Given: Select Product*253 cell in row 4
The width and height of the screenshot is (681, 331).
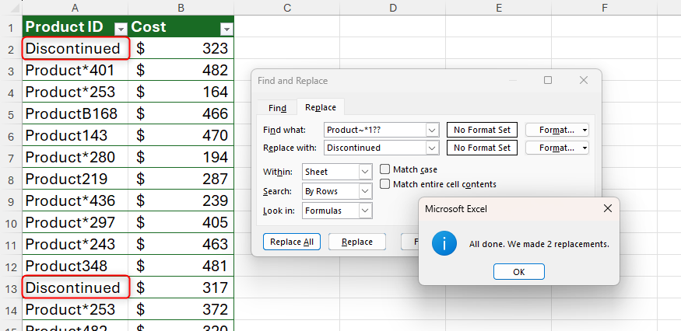Looking at the screenshot, I should pyautogui.click(x=75, y=92).
